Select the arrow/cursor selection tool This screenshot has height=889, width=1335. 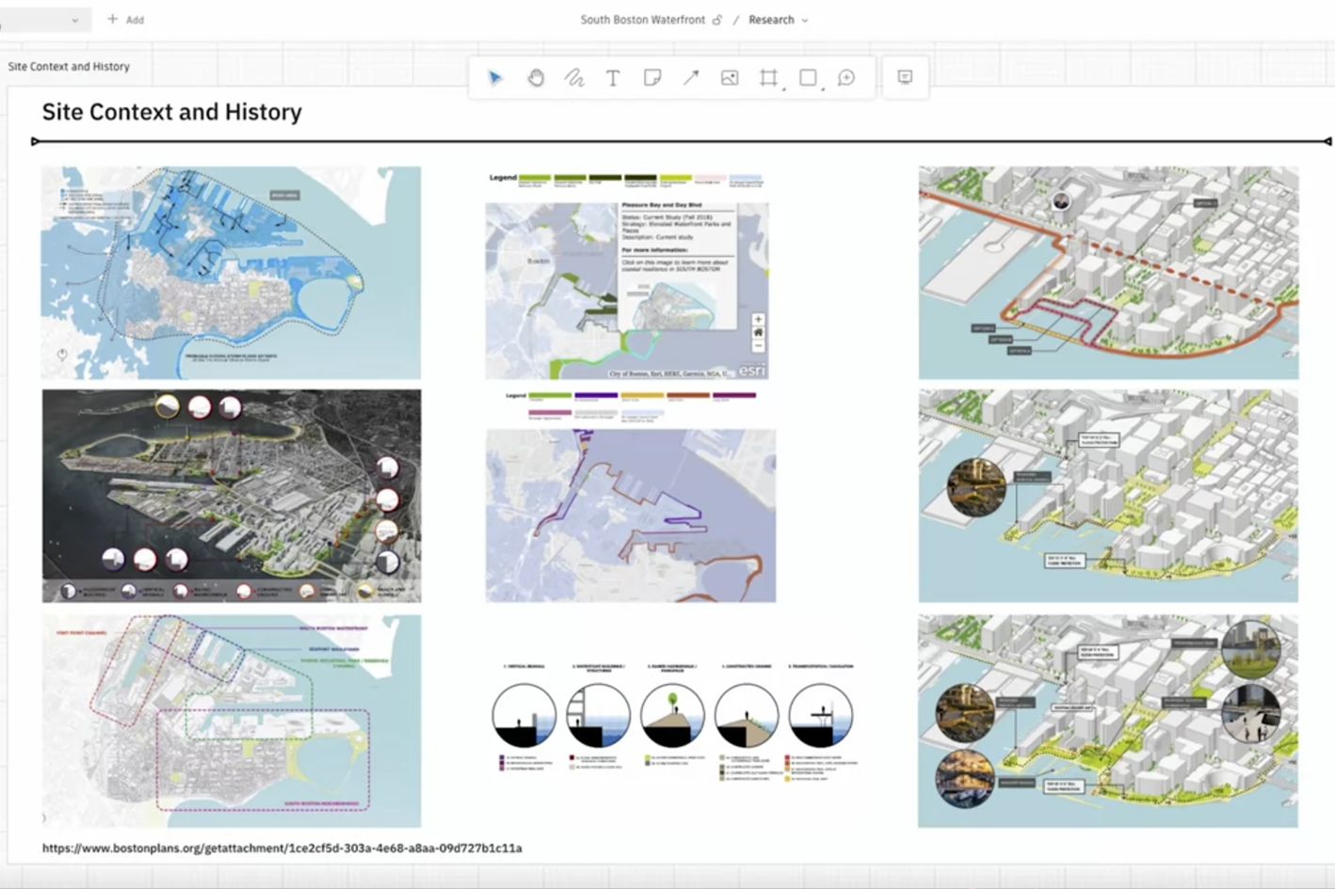point(493,77)
